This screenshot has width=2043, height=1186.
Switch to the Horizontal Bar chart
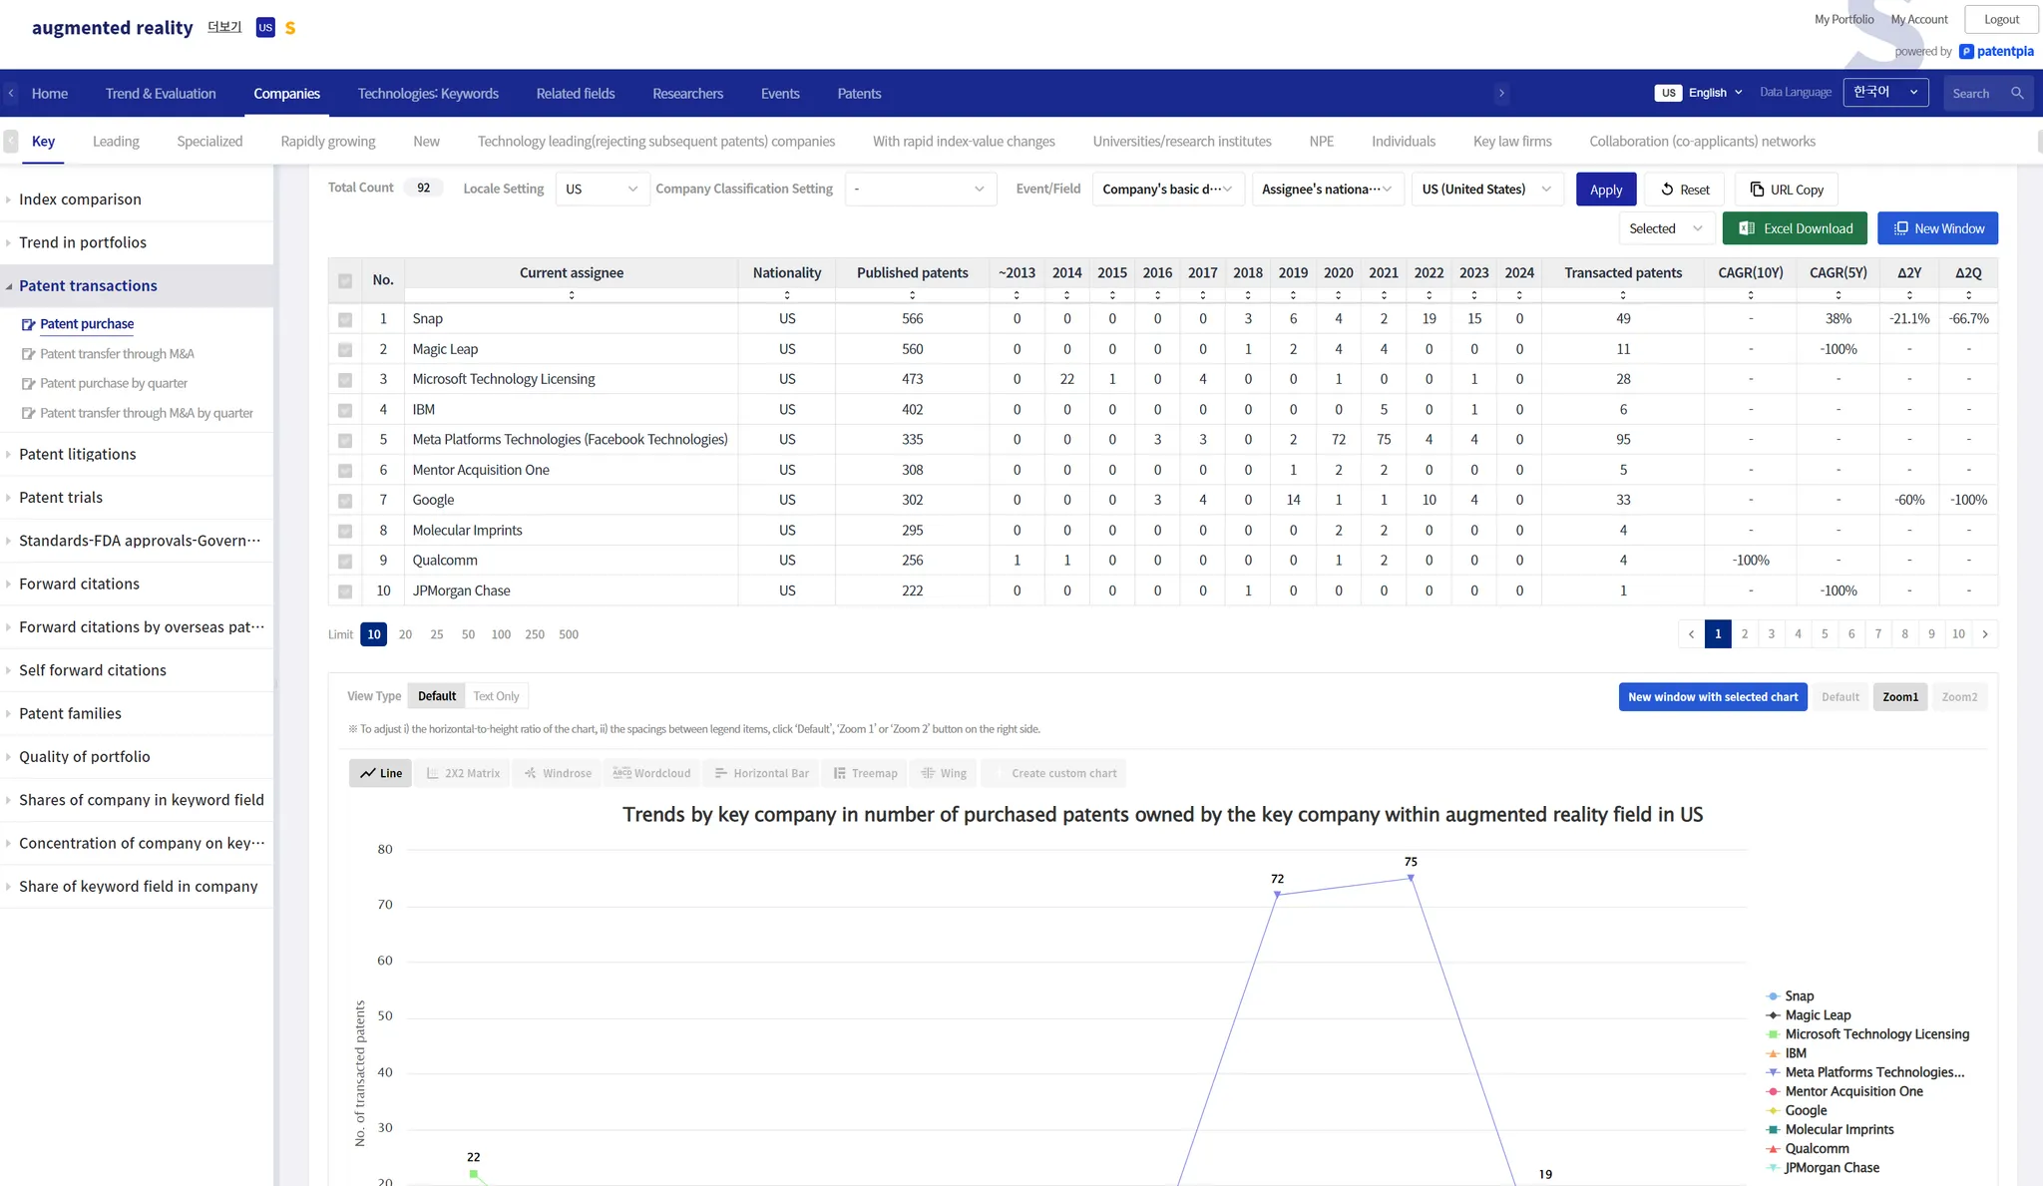[761, 773]
